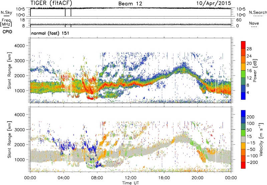Click the Slant Range [km] label of the velocity panel
267x185 pixels.
coord(9,140)
